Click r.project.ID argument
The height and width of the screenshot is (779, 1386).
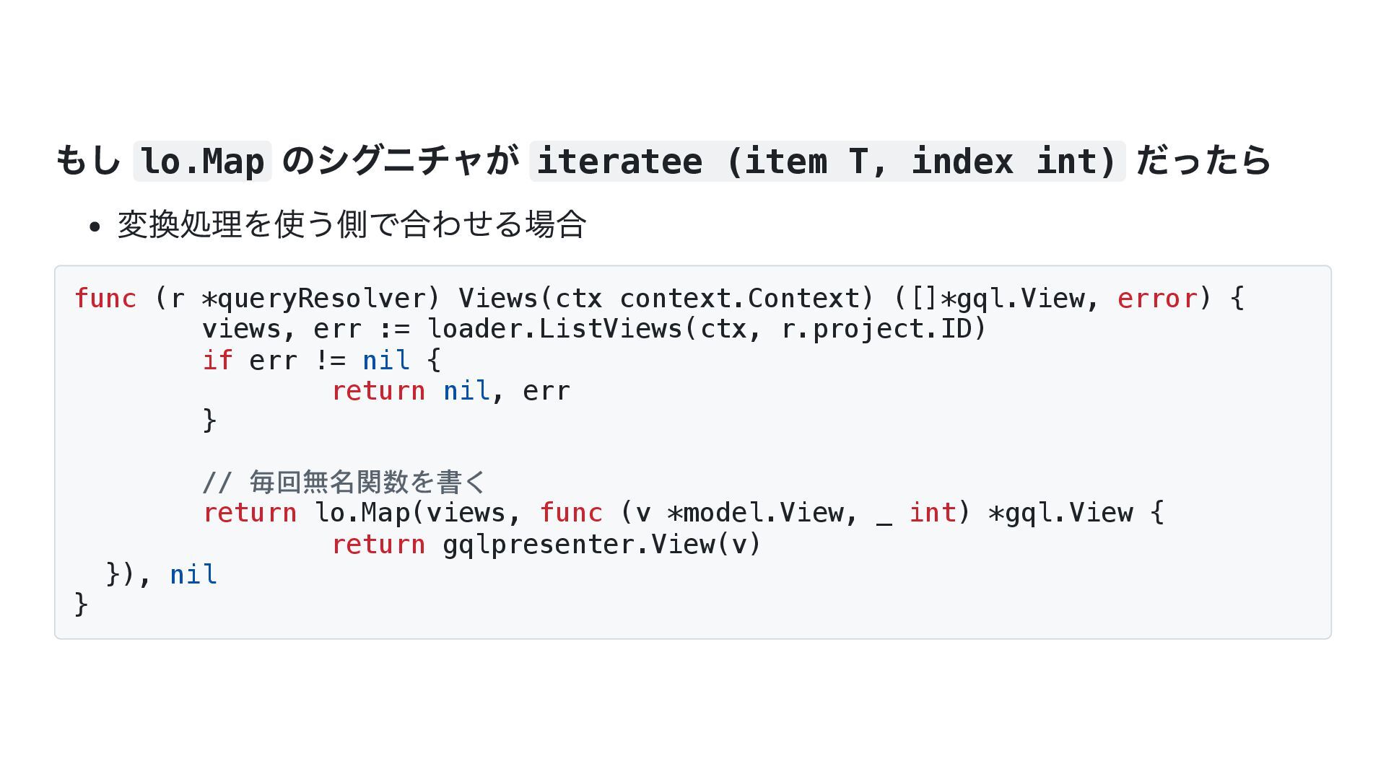click(876, 329)
